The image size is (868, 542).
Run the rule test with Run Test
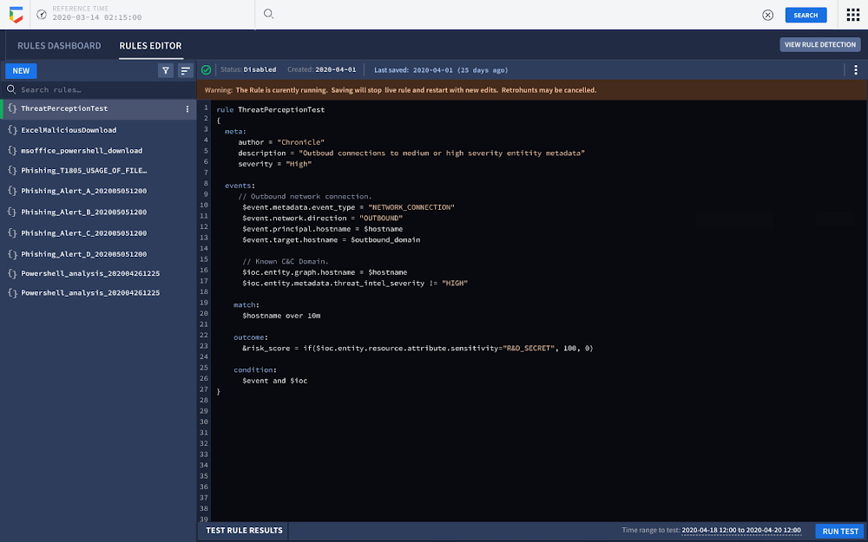(x=839, y=532)
